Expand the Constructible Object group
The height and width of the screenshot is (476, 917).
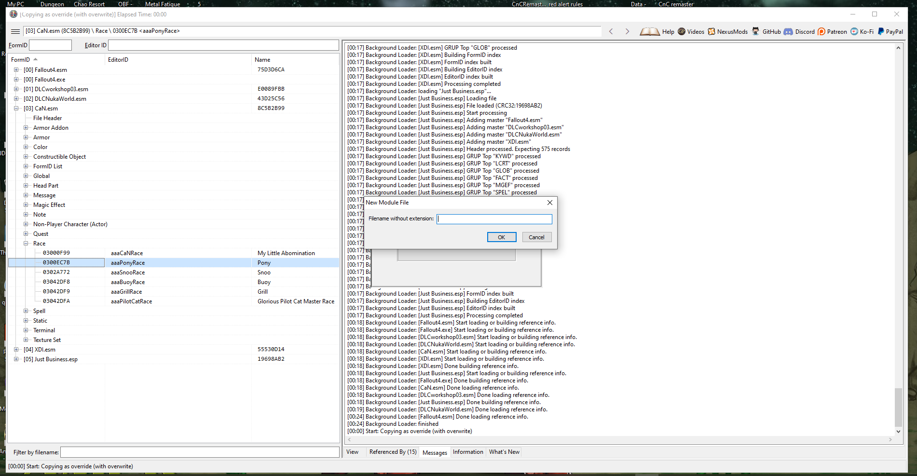(26, 157)
